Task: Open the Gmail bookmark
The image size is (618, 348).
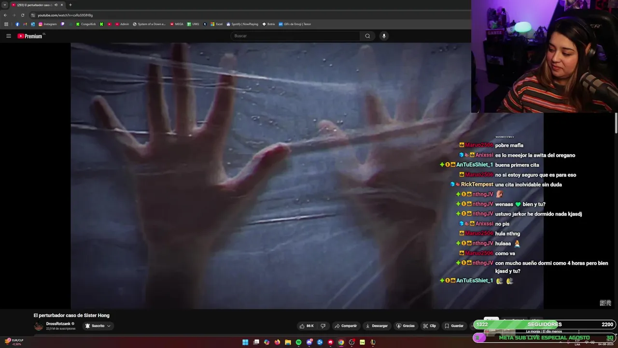Action: [x=25, y=24]
